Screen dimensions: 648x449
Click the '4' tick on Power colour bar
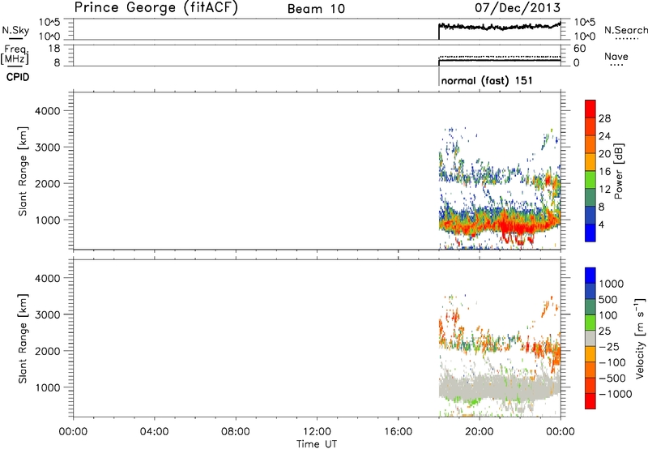tap(602, 224)
